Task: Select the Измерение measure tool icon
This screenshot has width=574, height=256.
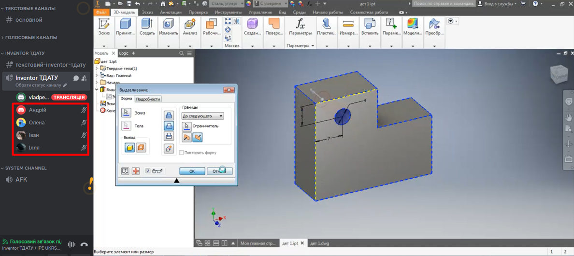Action: (x=348, y=24)
